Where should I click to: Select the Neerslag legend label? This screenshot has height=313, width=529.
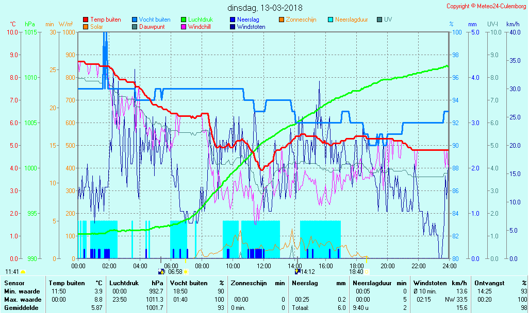pyautogui.click(x=248, y=20)
